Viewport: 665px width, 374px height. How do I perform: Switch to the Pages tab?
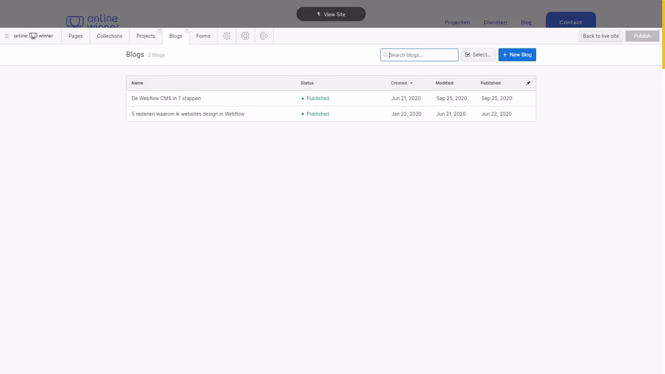(x=75, y=36)
